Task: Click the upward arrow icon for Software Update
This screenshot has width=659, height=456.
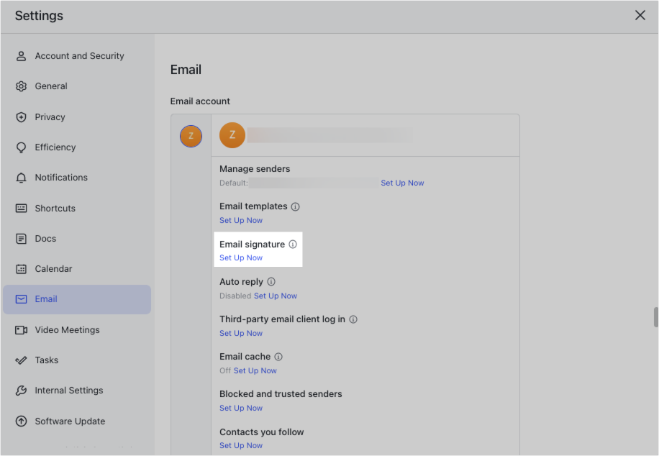Action: click(22, 421)
